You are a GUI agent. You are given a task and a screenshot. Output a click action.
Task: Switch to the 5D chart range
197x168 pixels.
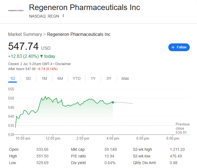point(28,78)
